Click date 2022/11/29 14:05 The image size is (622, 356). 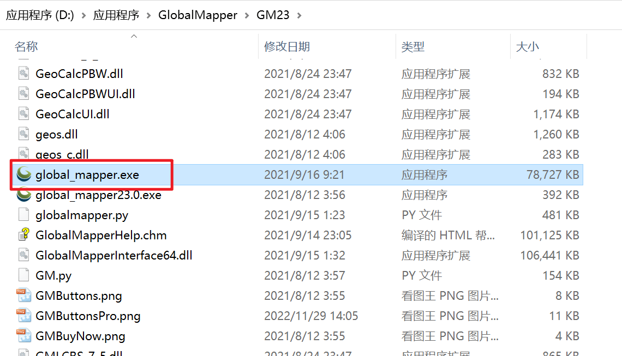tap(311, 316)
